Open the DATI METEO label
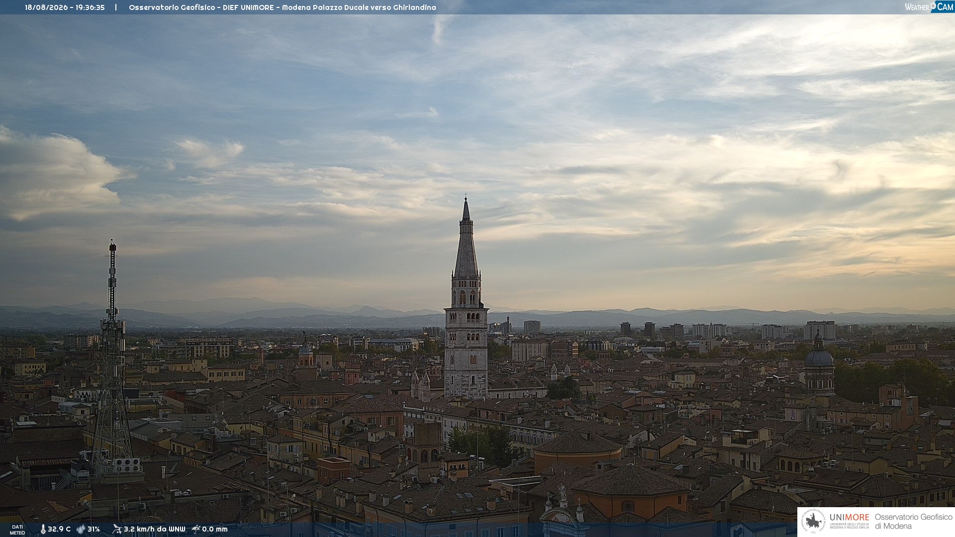The image size is (955, 537). pyautogui.click(x=17, y=530)
